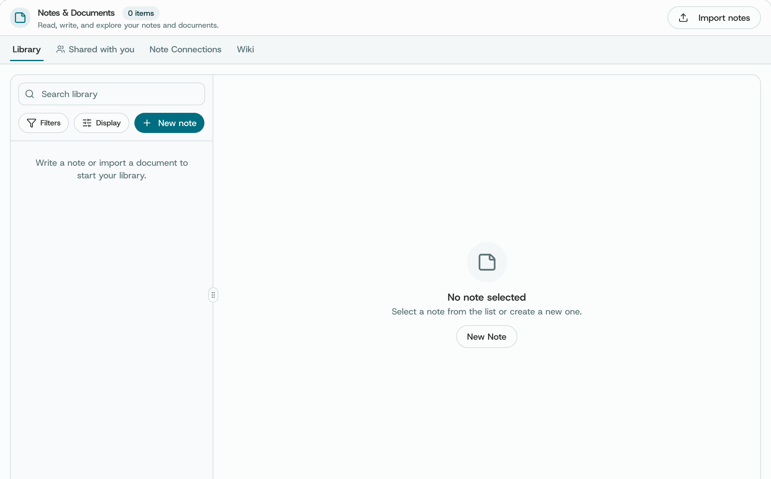Switch to the Library tab
The image size is (771, 479).
pos(26,49)
